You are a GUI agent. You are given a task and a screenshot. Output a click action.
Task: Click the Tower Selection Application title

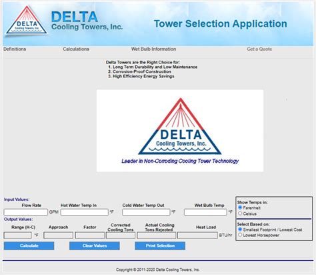tap(221, 23)
